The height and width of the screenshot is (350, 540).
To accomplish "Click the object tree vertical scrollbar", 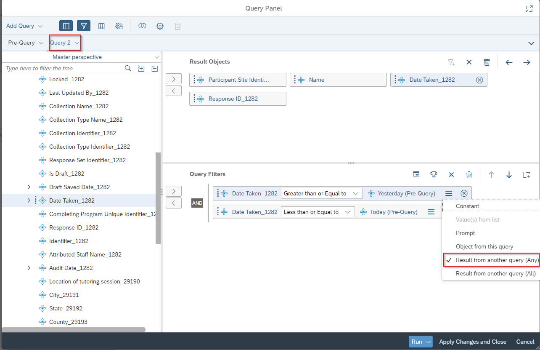I will pos(158,198).
